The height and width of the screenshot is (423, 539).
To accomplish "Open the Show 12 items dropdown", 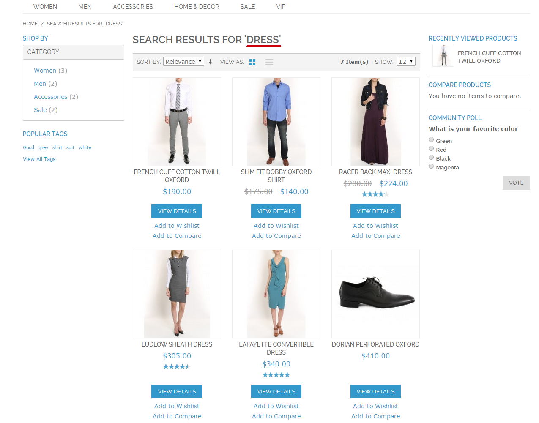I will (x=406, y=62).
